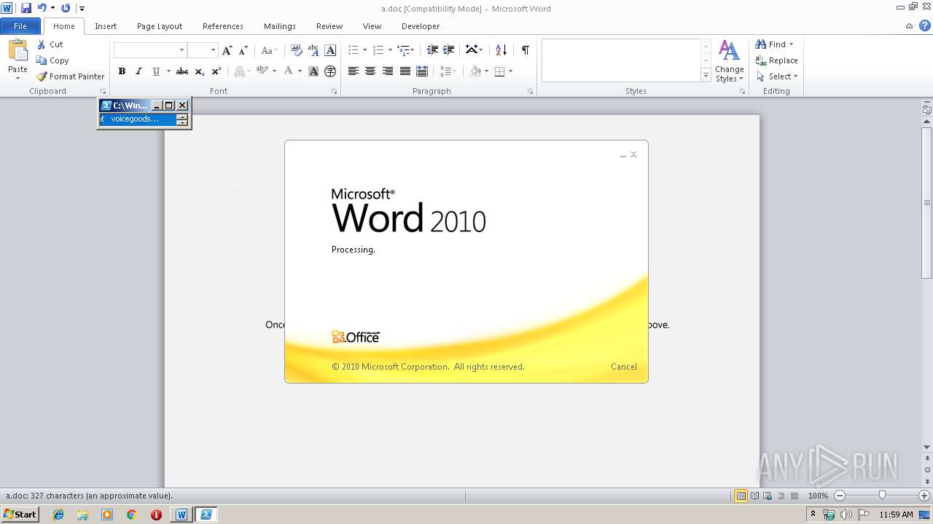Zoom out with the minus button
This screenshot has height=524, width=933.
(840, 496)
